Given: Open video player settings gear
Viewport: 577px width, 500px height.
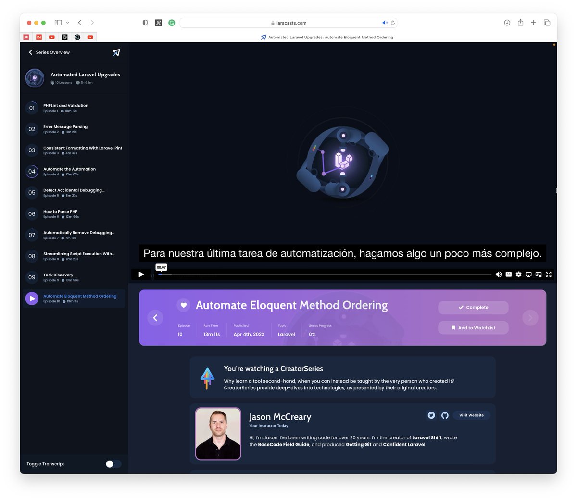Looking at the screenshot, I should tap(518, 275).
